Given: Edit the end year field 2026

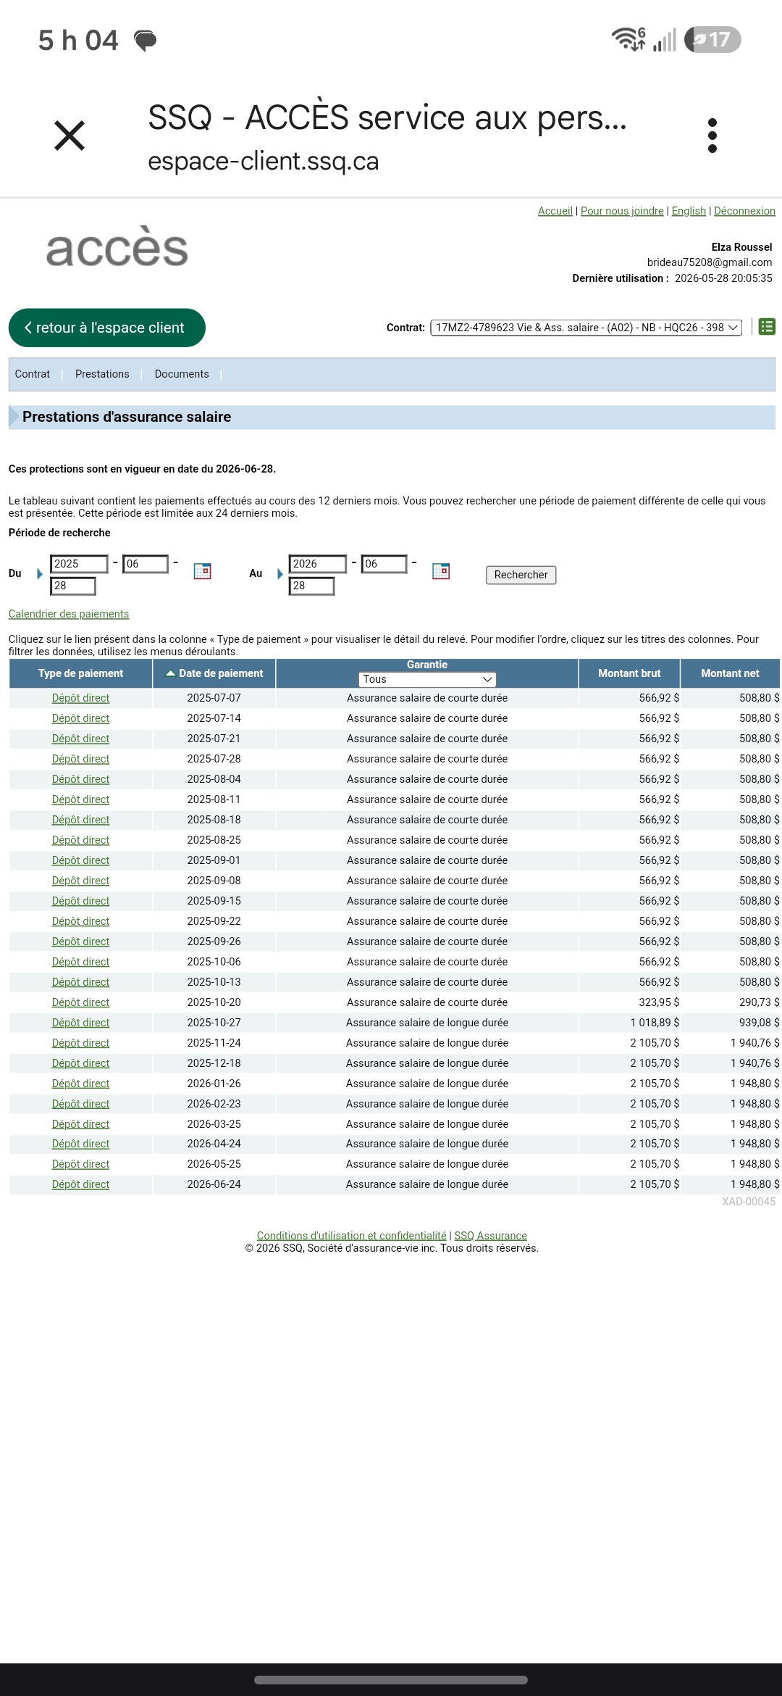Looking at the screenshot, I should [317, 564].
